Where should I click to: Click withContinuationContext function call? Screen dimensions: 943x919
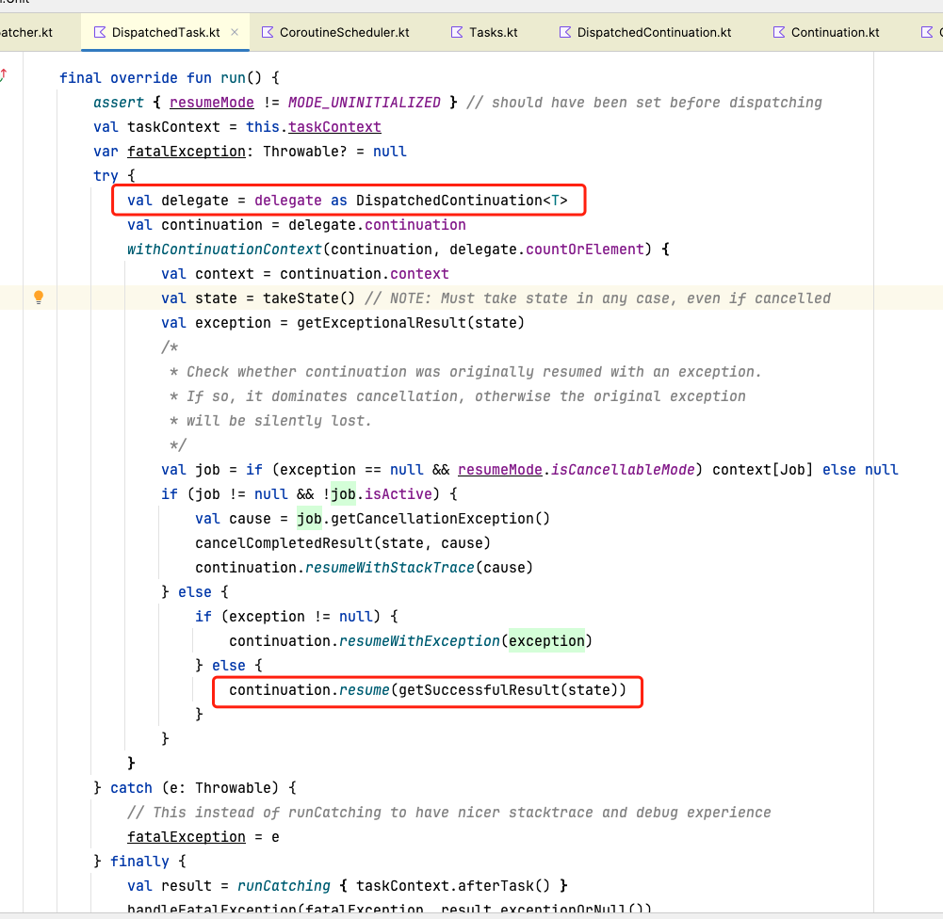coord(226,249)
